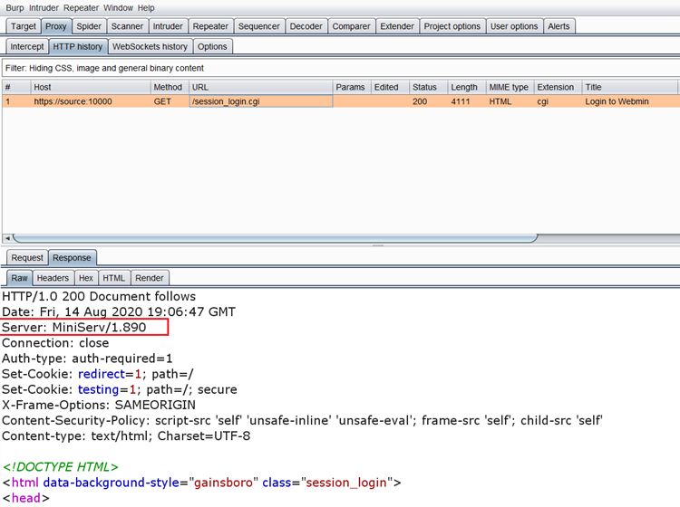Click the 200 status cell

[429, 101]
